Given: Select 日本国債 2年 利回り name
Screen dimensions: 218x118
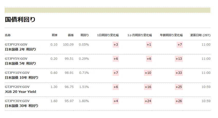Looking at the screenshot, I should coord(21,49).
